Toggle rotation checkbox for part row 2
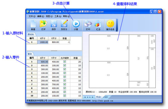This screenshot has width=168, height=109. click(x=65, y=65)
